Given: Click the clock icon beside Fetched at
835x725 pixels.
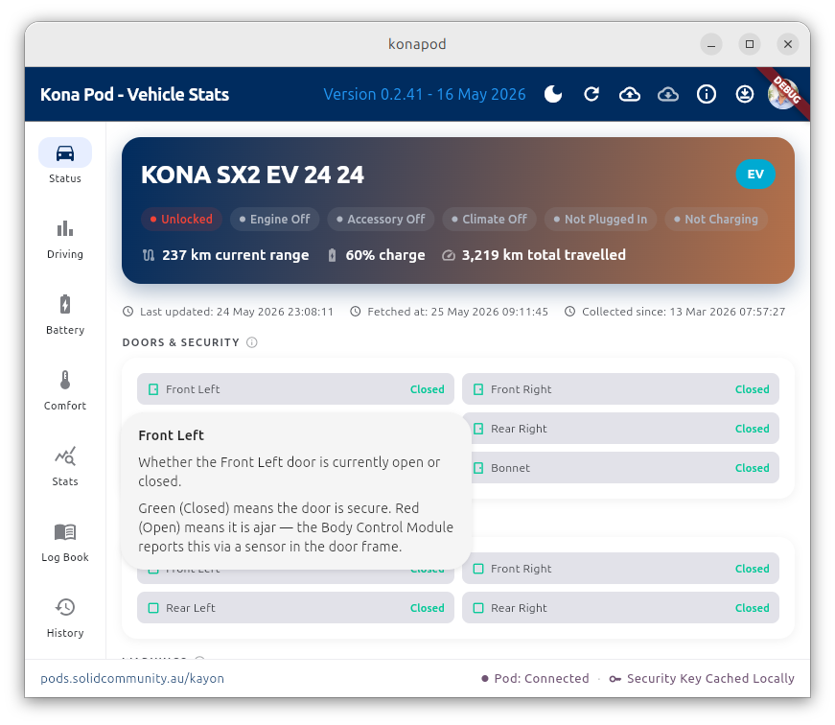Looking at the screenshot, I should tap(356, 312).
